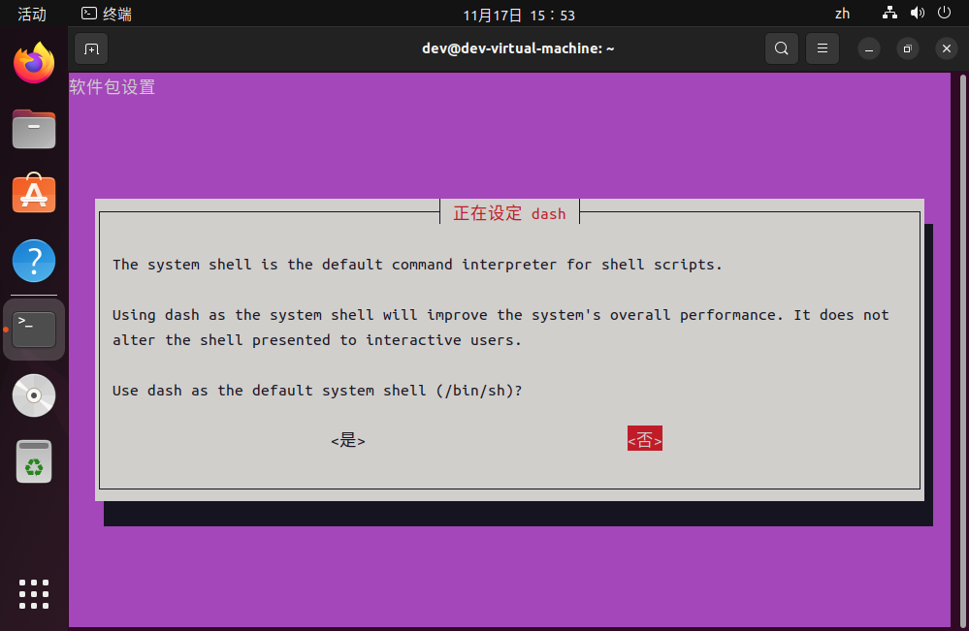Choose <否> to keep the current shell
This screenshot has height=631, width=969.
pyautogui.click(x=644, y=438)
